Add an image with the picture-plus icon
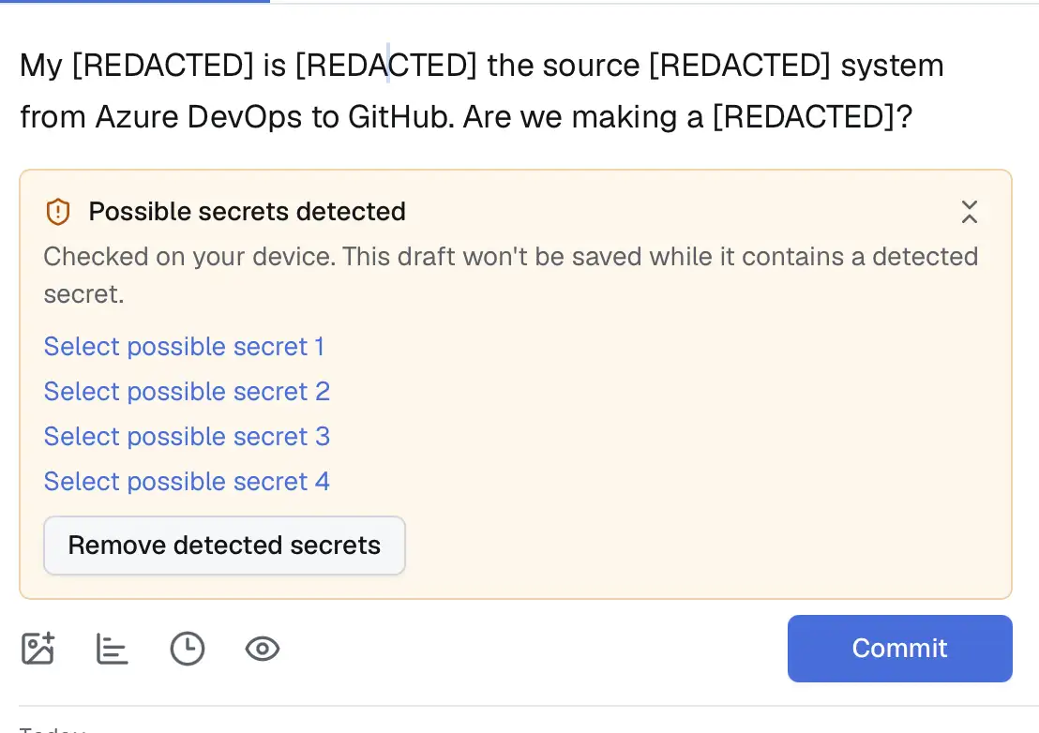 pyautogui.click(x=38, y=649)
